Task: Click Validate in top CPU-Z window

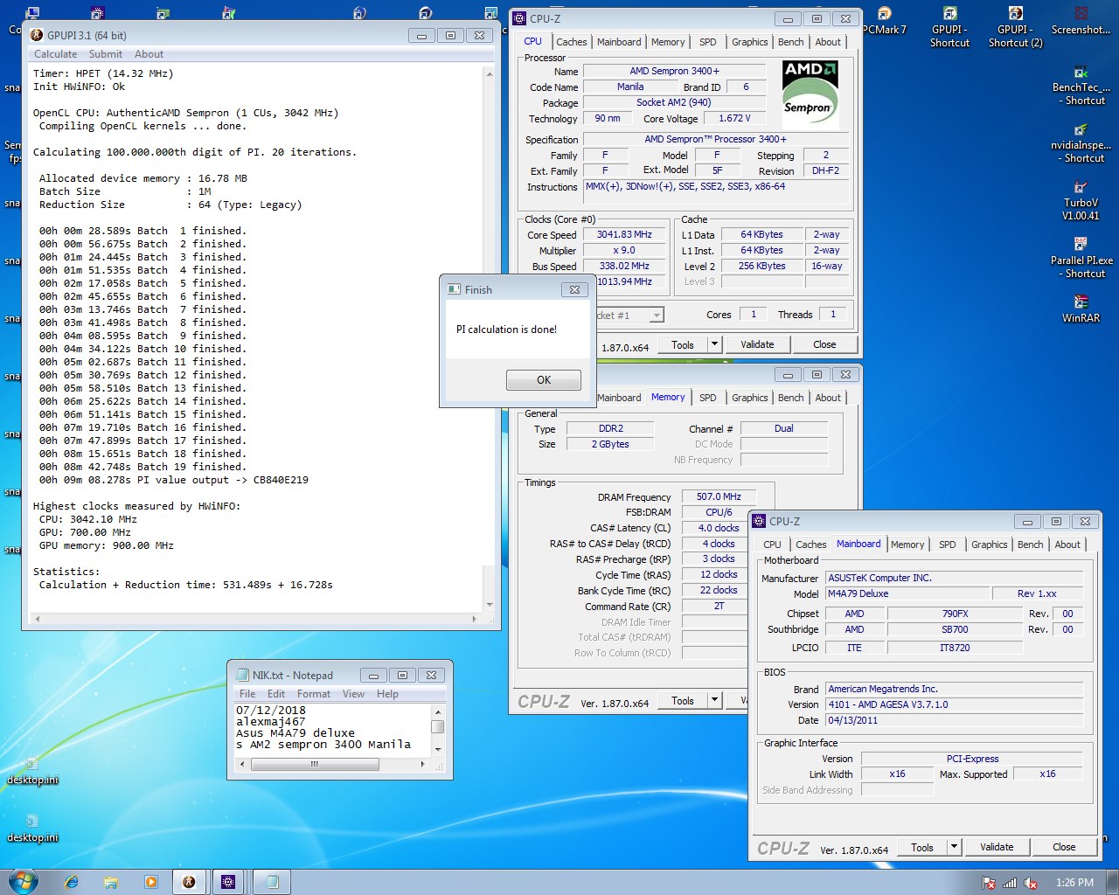Action: coord(757,344)
